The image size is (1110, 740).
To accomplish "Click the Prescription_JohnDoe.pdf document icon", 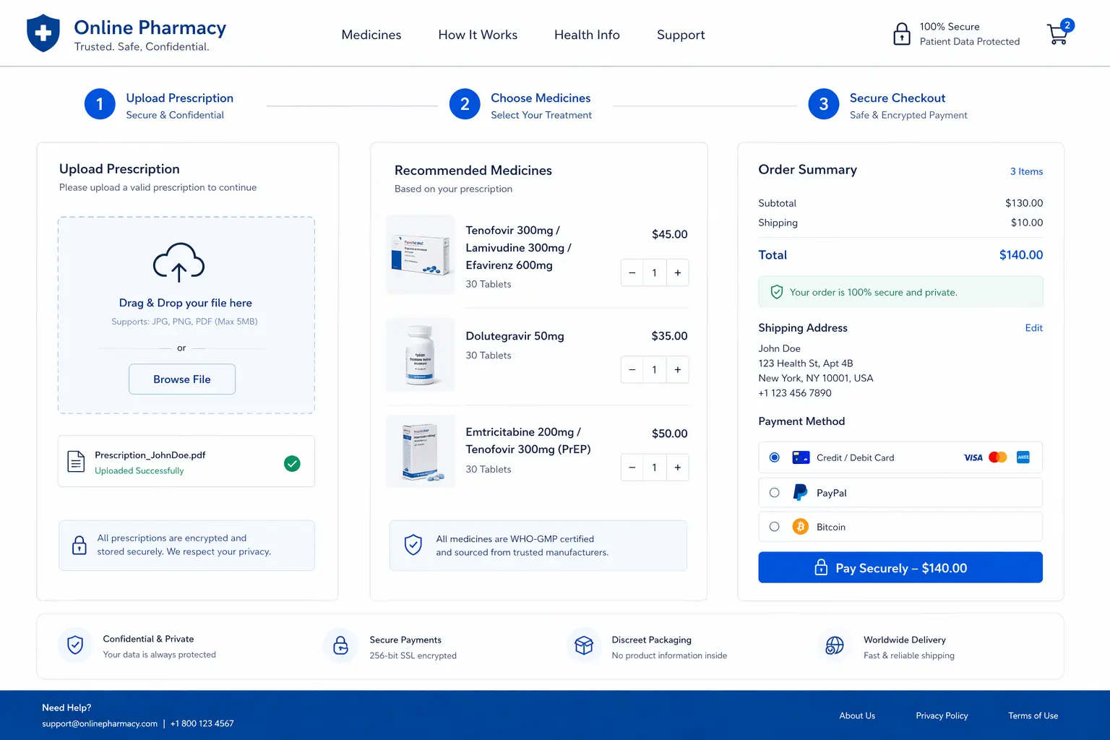I will pyautogui.click(x=76, y=461).
